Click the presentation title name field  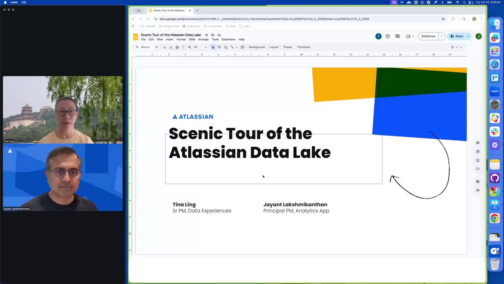[171, 35]
